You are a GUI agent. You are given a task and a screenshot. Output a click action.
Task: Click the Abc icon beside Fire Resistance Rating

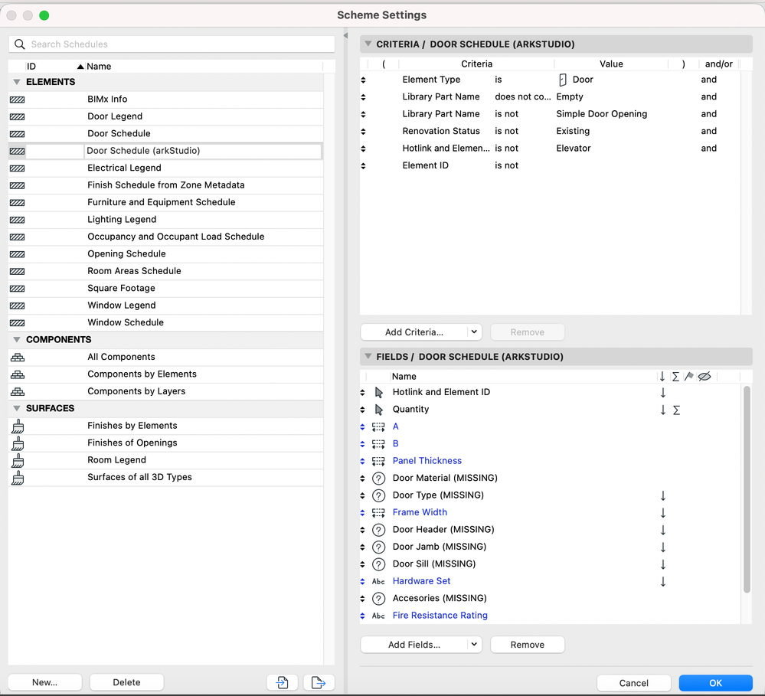(378, 616)
